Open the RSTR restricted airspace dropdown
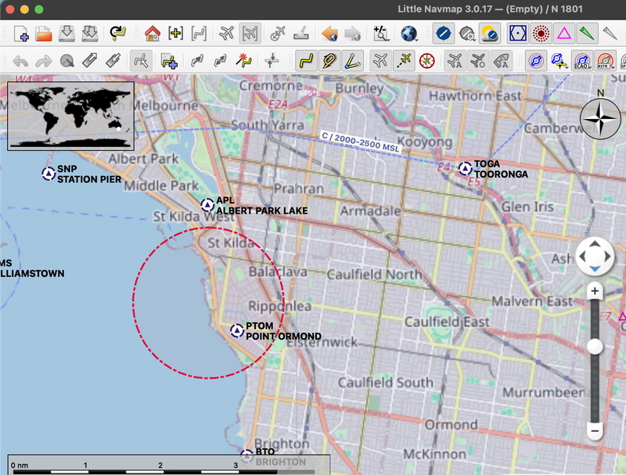The height and width of the screenshot is (475, 626). 613,67
